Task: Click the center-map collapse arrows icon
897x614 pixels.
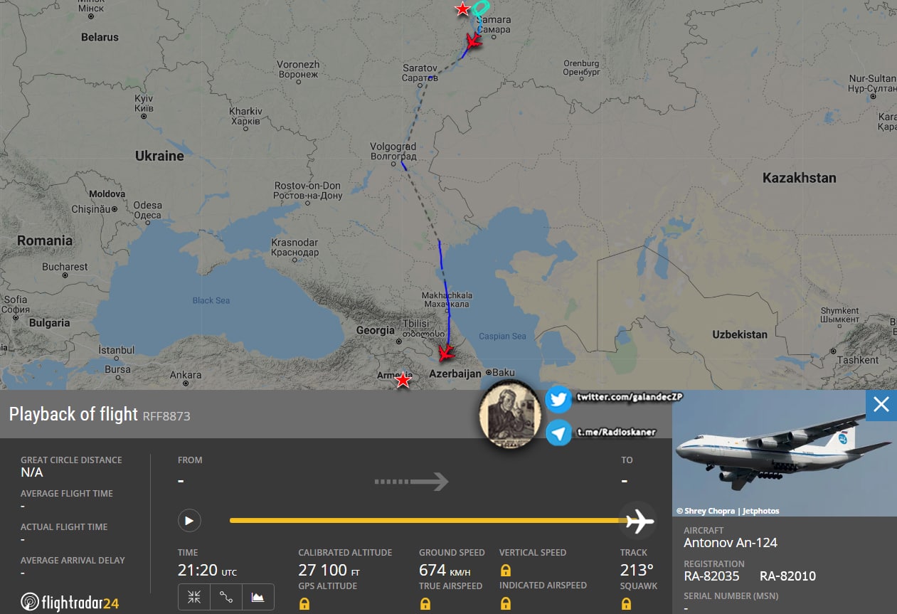Action: point(194,598)
